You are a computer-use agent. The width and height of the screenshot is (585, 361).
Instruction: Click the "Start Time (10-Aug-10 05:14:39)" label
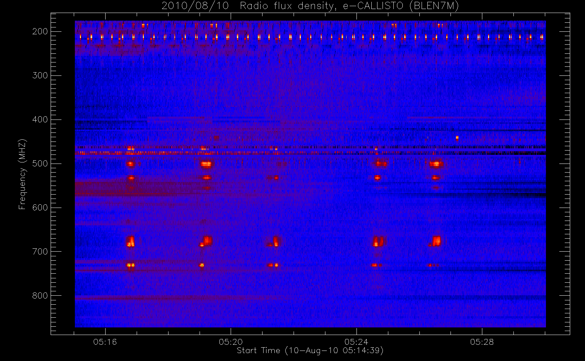pos(310,351)
